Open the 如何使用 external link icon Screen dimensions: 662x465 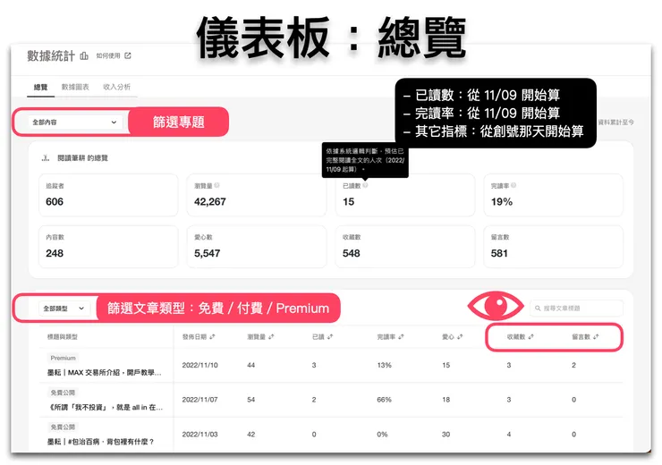128,55
